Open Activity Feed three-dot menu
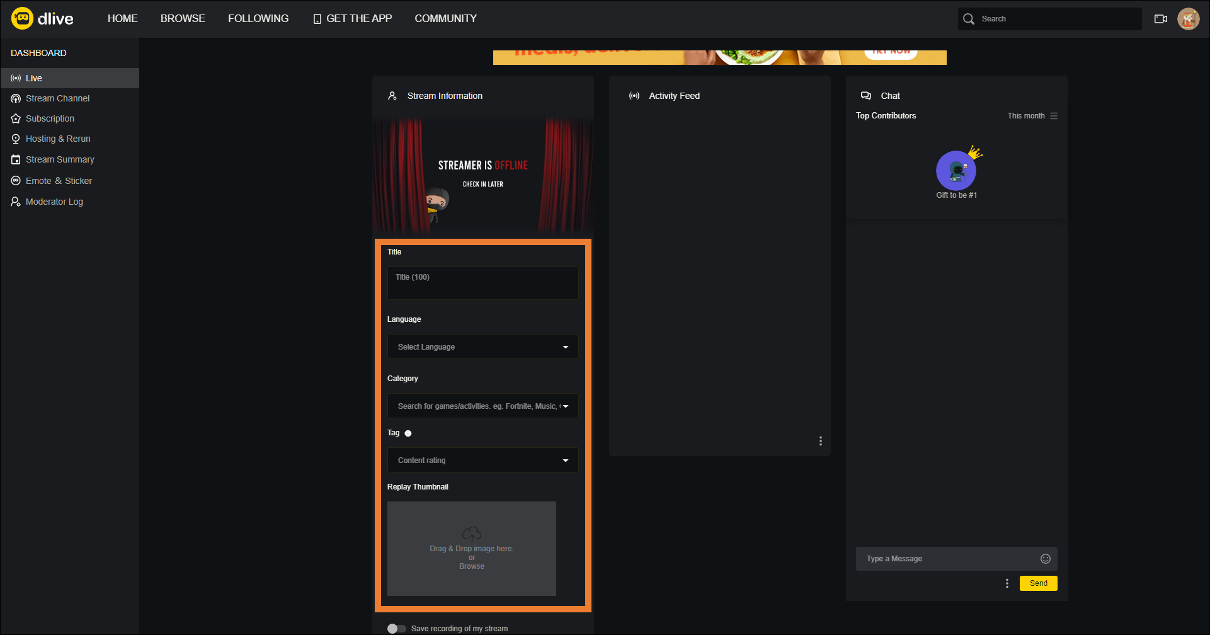1210x635 pixels. coord(820,441)
